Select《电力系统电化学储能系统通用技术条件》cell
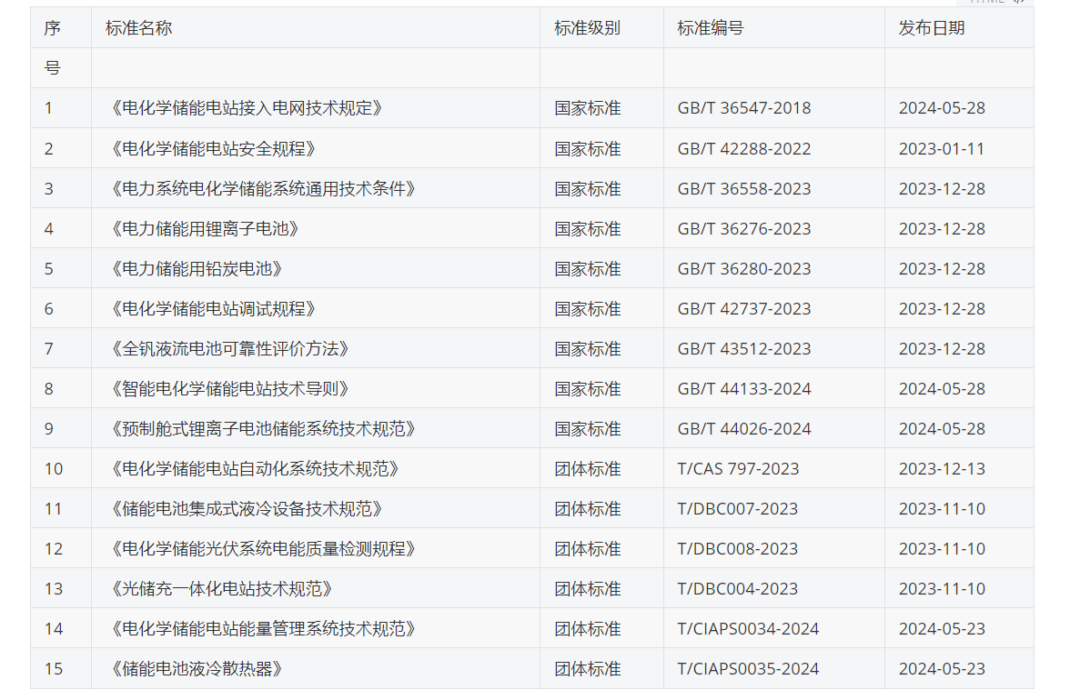This screenshot has height=700, width=1070. click(262, 188)
